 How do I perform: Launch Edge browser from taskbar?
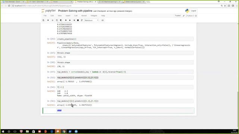coord(52,131)
